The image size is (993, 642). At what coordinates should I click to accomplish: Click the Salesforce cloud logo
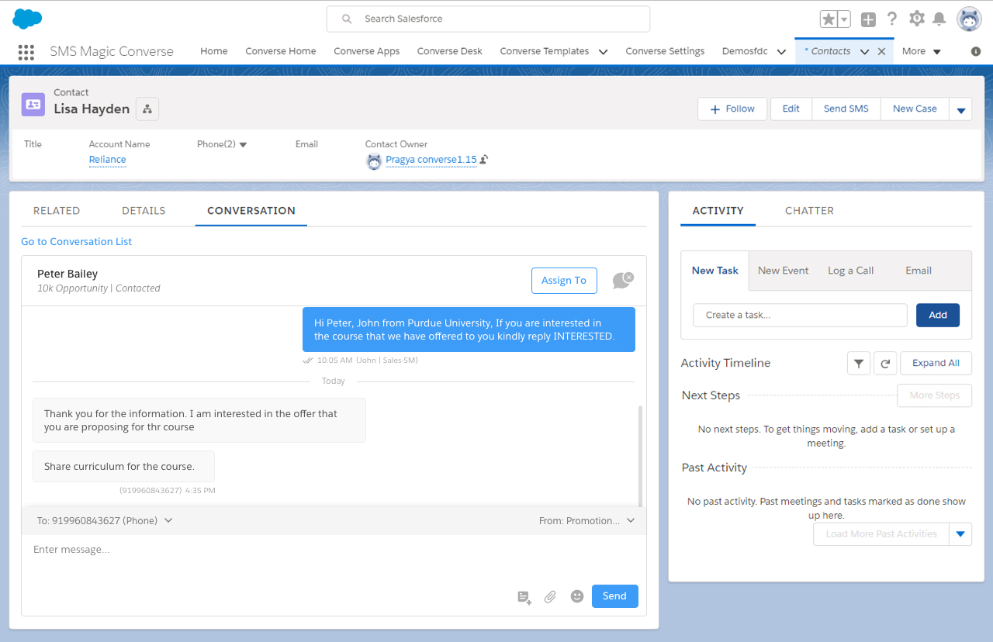27,19
